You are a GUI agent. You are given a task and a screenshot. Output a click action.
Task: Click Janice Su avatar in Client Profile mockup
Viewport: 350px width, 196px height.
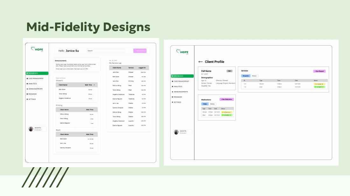(176, 132)
